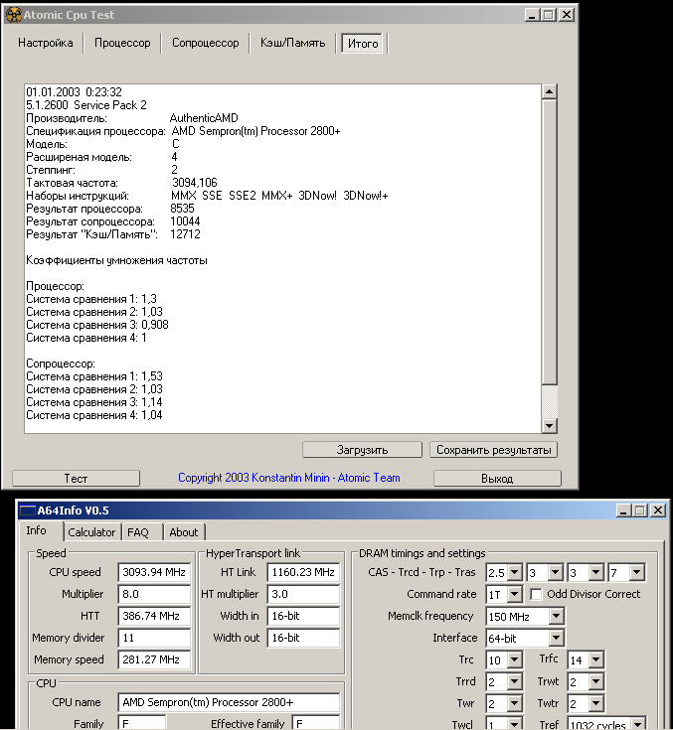The image size is (673, 730).
Task: Click the Atomic Cpu Test title bar icon
Action: point(15,15)
